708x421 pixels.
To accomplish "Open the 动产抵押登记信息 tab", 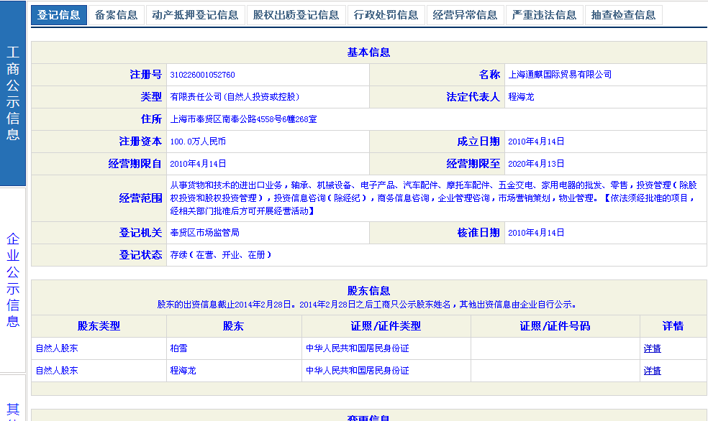I will coord(195,15).
